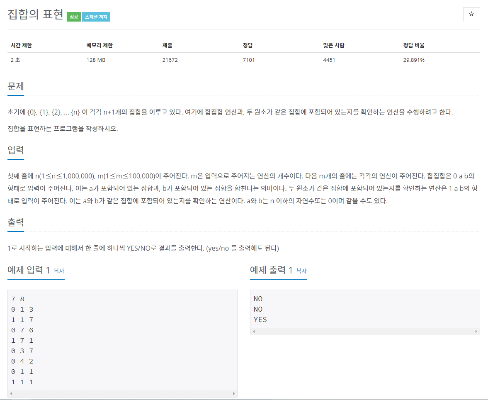
Task: Click the 출력 section heading
Action: pos(16,222)
